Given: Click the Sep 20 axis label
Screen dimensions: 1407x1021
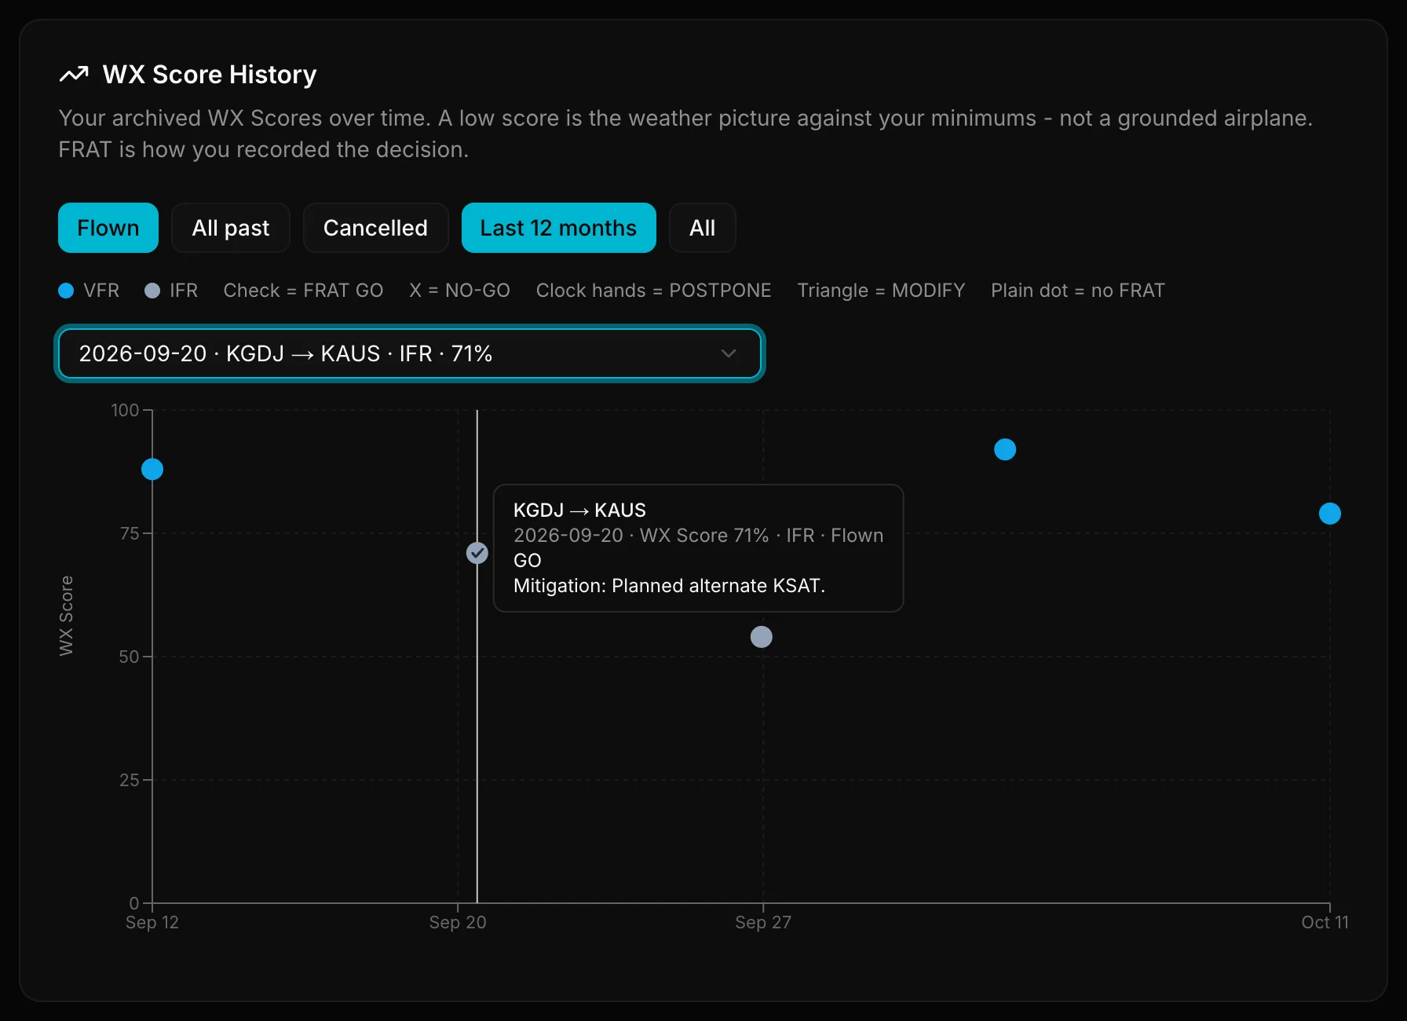Looking at the screenshot, I should tap(458, 922).
